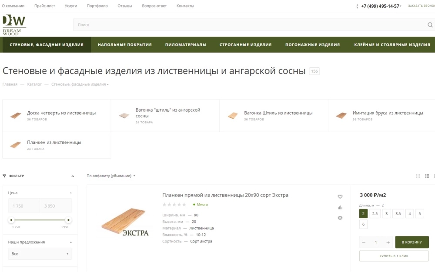This screenshot has width=435, height=272.
Task: Open Контакты link
Action: pos(185,6)
